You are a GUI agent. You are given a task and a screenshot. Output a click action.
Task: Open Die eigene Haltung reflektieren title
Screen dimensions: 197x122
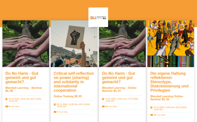click(169, 82)
